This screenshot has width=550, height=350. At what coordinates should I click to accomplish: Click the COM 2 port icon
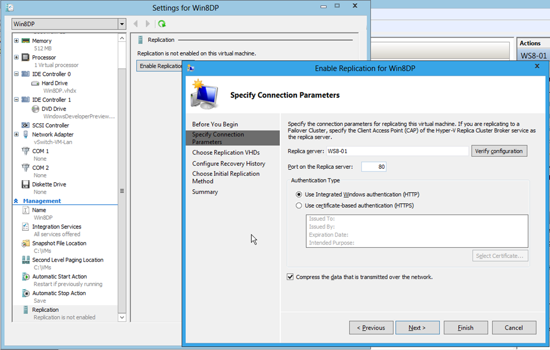pos(26,167)
